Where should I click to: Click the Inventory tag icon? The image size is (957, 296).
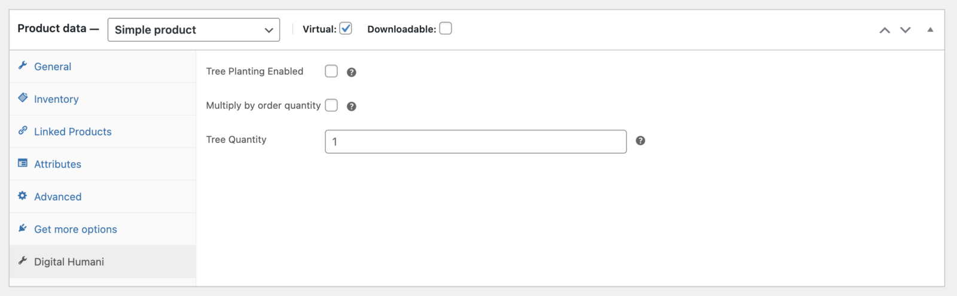coord(23,97)
